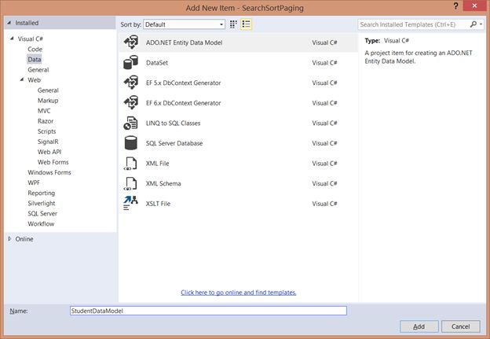This screenshot has height=339, width=490.
Task: Select the Silverlight category
Action: click(42, 203)
